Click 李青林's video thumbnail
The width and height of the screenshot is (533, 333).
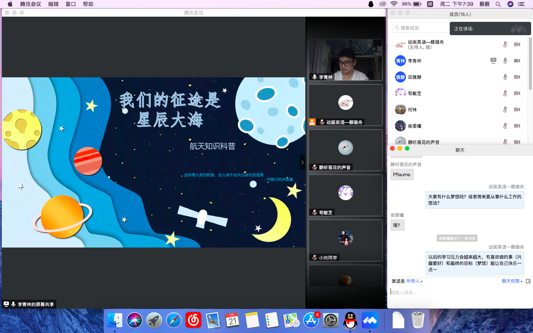pos(345,59)
